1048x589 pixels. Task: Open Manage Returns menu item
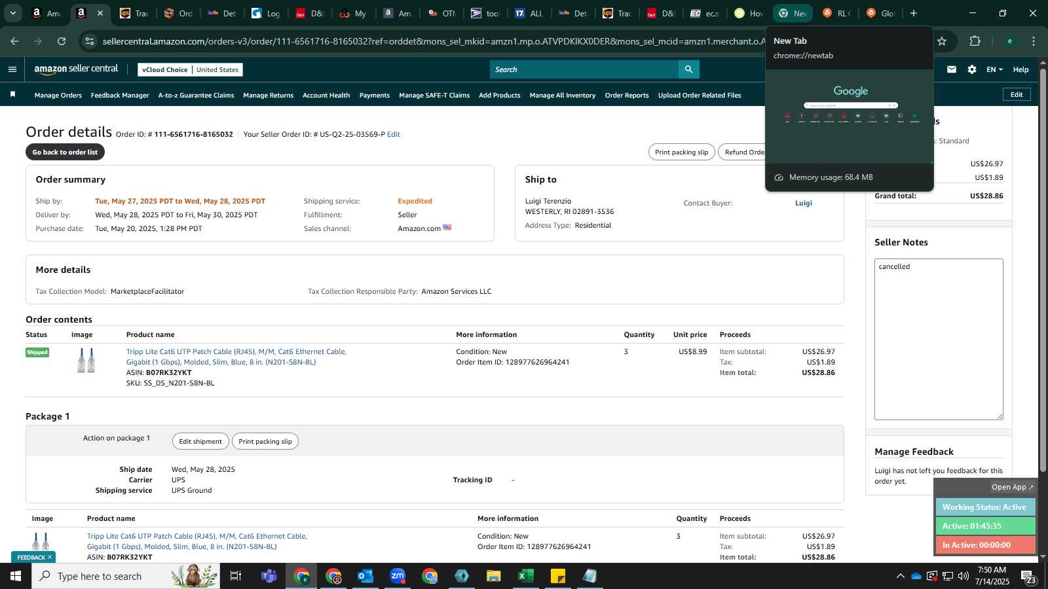coord(268,96)
